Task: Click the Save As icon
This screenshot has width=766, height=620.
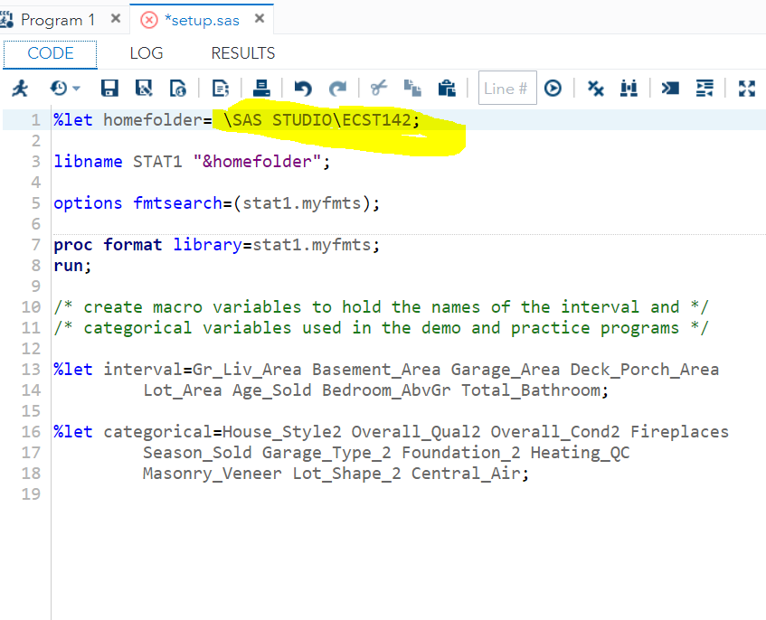Action: pos(144,89)
